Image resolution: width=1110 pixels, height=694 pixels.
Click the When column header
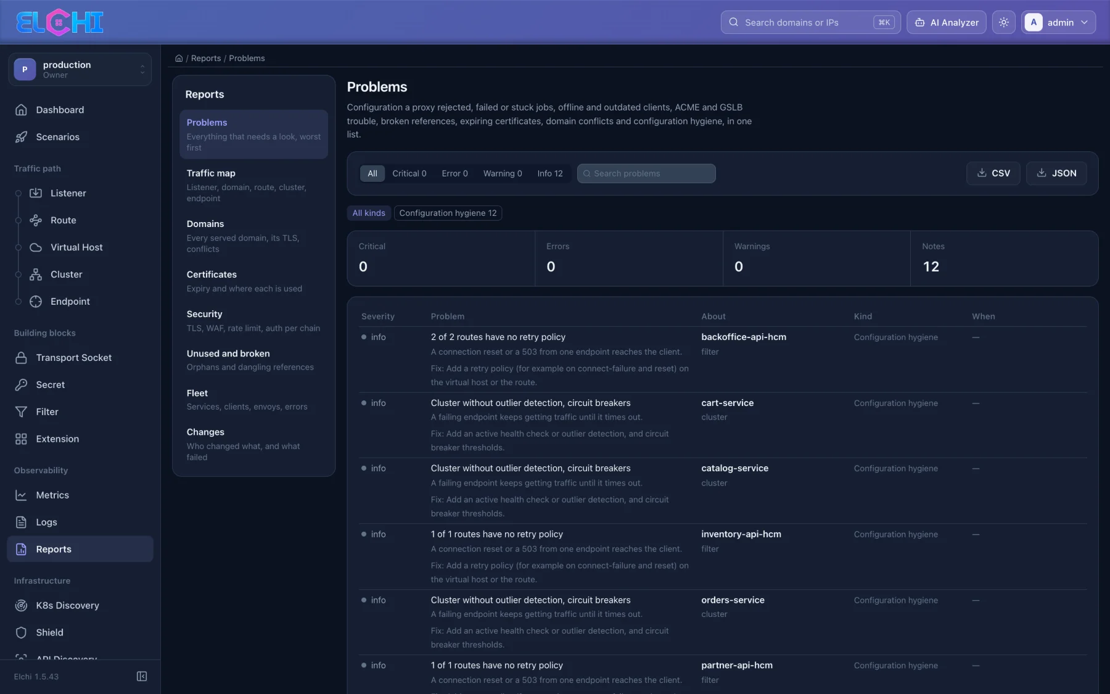click(x=983, y=316)
